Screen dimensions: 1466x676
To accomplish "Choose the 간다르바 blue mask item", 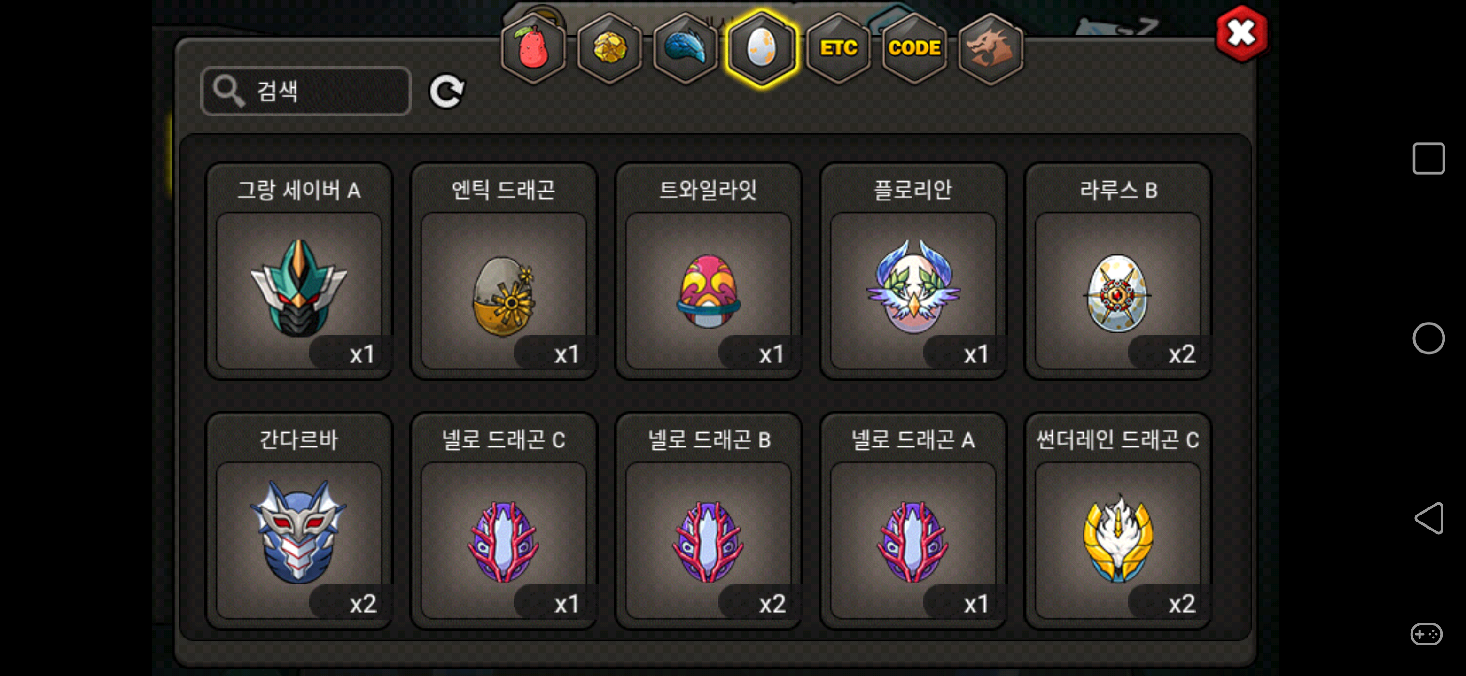I will [x=299, y=521].
